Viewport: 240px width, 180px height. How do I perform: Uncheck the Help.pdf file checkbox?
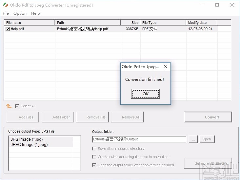8,29
